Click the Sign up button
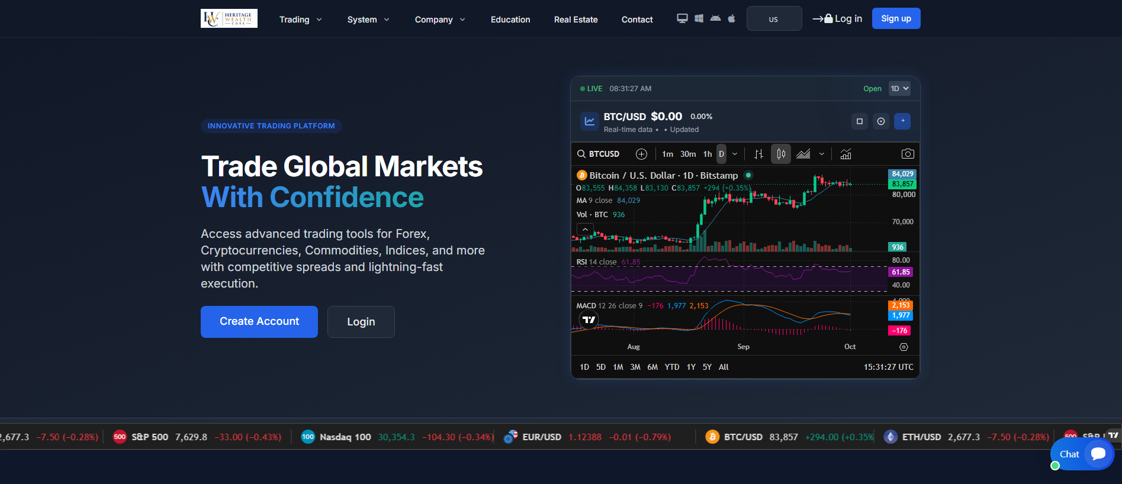Viewport: 1122px width, 484px height. coord(896,18)
